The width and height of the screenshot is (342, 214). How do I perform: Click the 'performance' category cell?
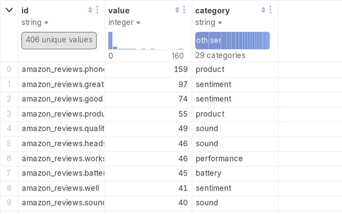click(219, 158)
